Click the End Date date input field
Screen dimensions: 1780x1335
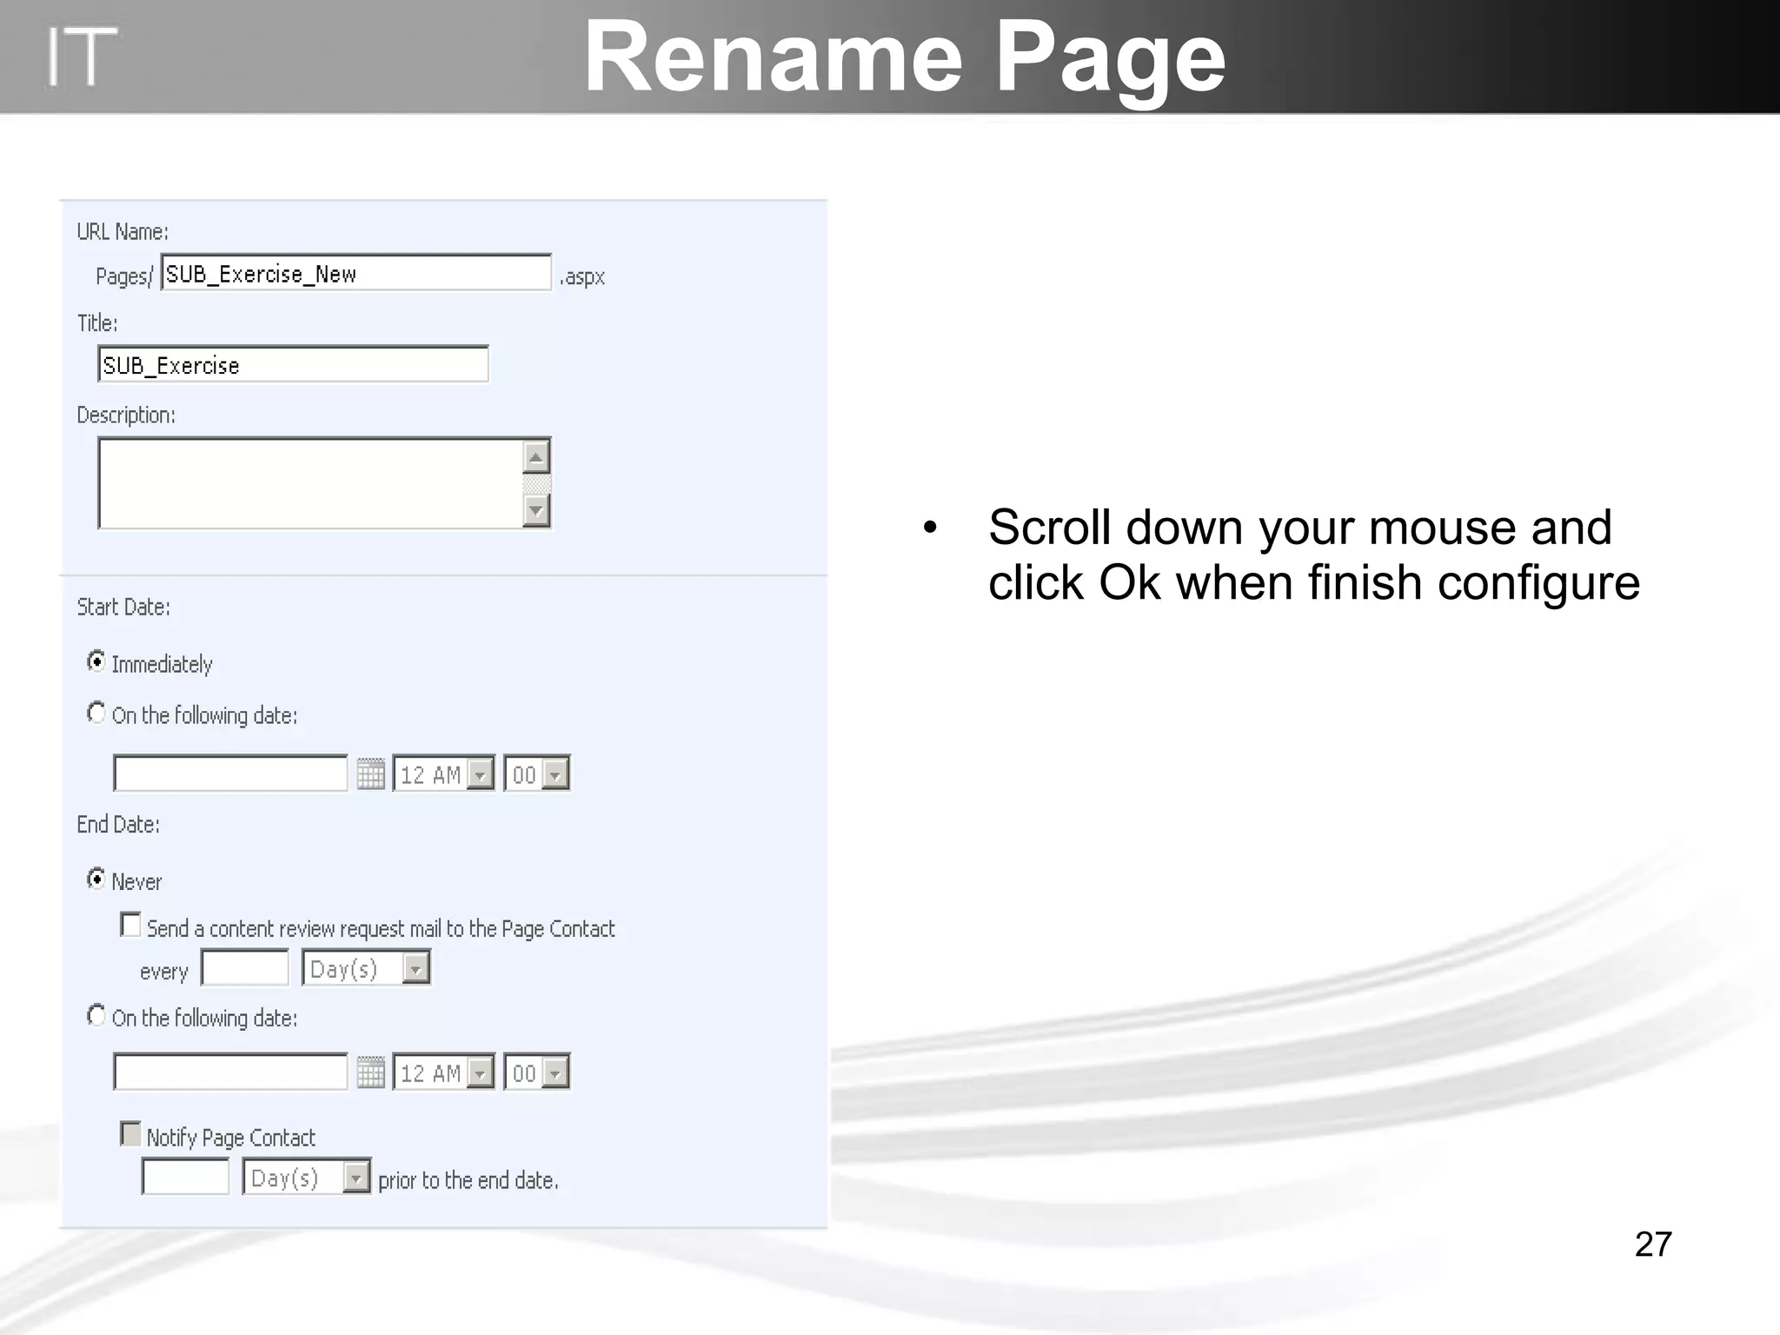[x=230, y=1072]
